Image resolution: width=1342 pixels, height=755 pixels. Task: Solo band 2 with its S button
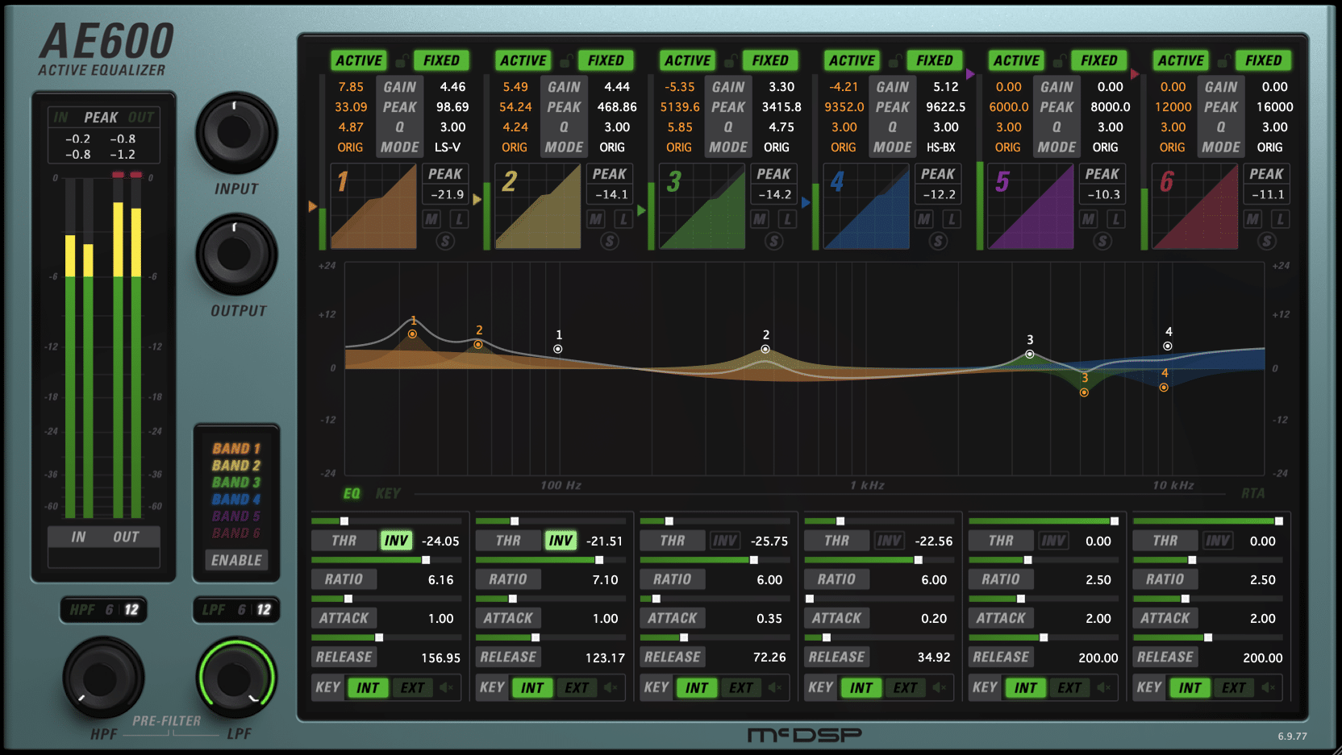pos(610,241)
